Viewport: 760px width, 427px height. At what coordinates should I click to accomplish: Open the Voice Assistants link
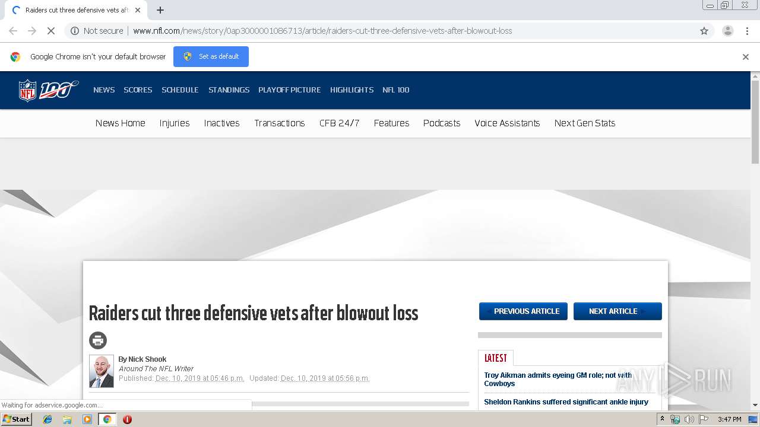tap(507, 123)
